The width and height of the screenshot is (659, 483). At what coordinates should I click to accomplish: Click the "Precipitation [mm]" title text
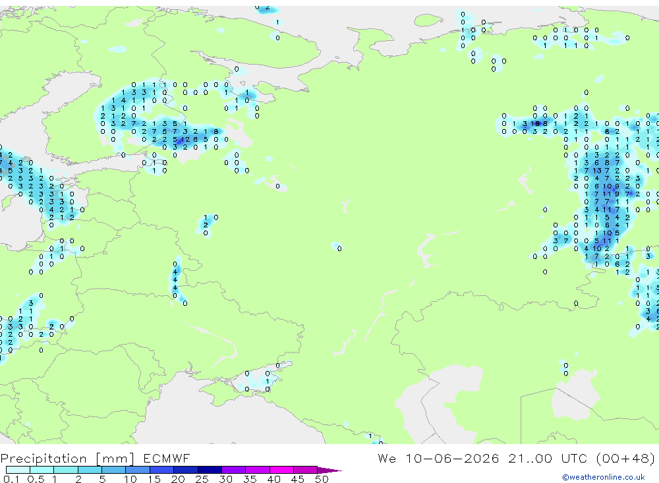[x=67, y=459]
